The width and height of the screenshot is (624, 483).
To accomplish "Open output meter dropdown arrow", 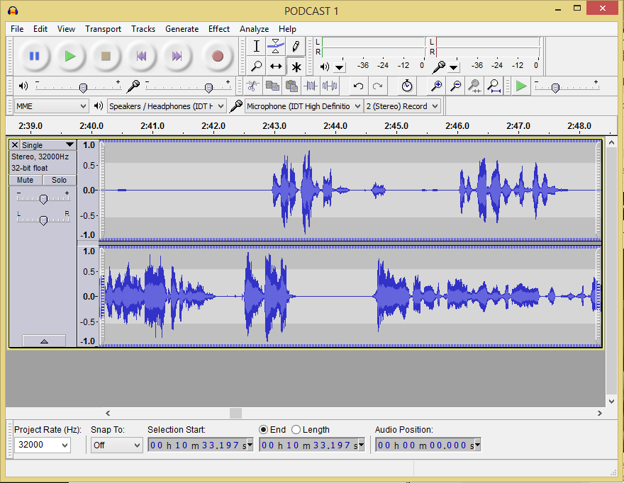I will (339, 67).
